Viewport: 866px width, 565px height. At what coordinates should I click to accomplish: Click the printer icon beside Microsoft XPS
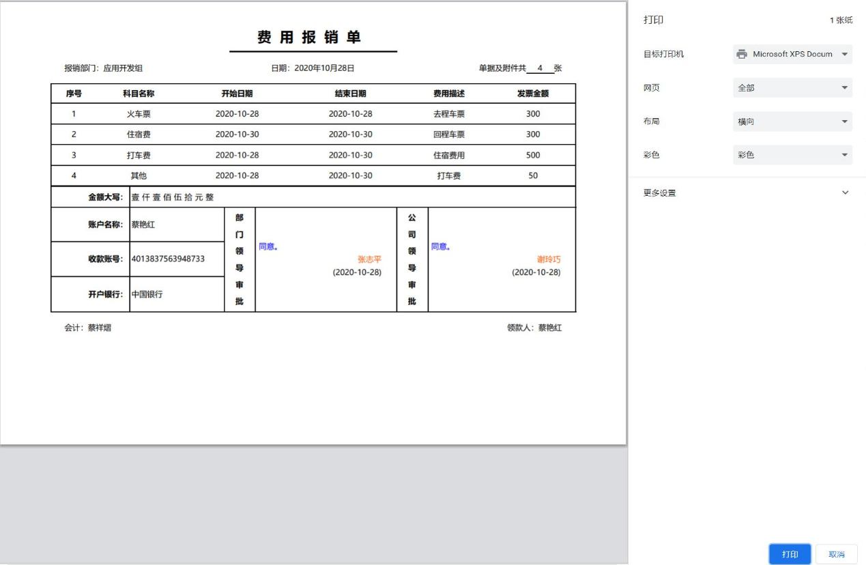click(742, 54)
